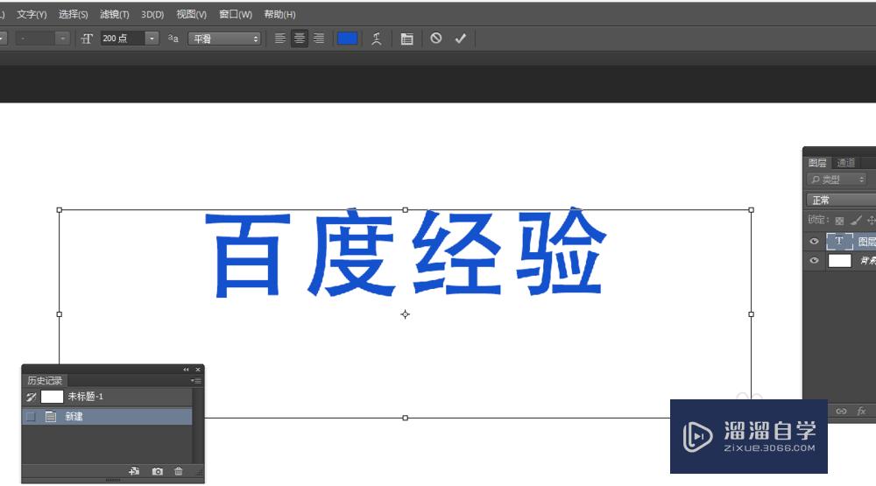Delete current history state with trash icon
This screenshot has width=876, height=486.
[x=178, y=471]
